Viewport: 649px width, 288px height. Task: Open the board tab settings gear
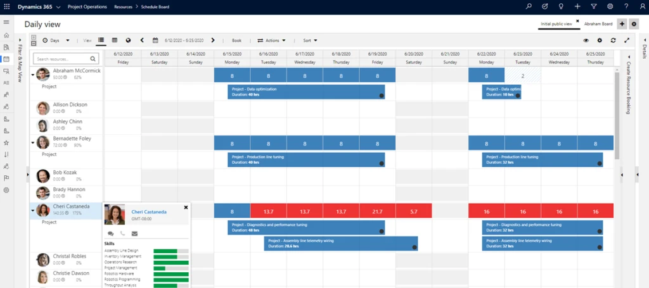(634, 24)
